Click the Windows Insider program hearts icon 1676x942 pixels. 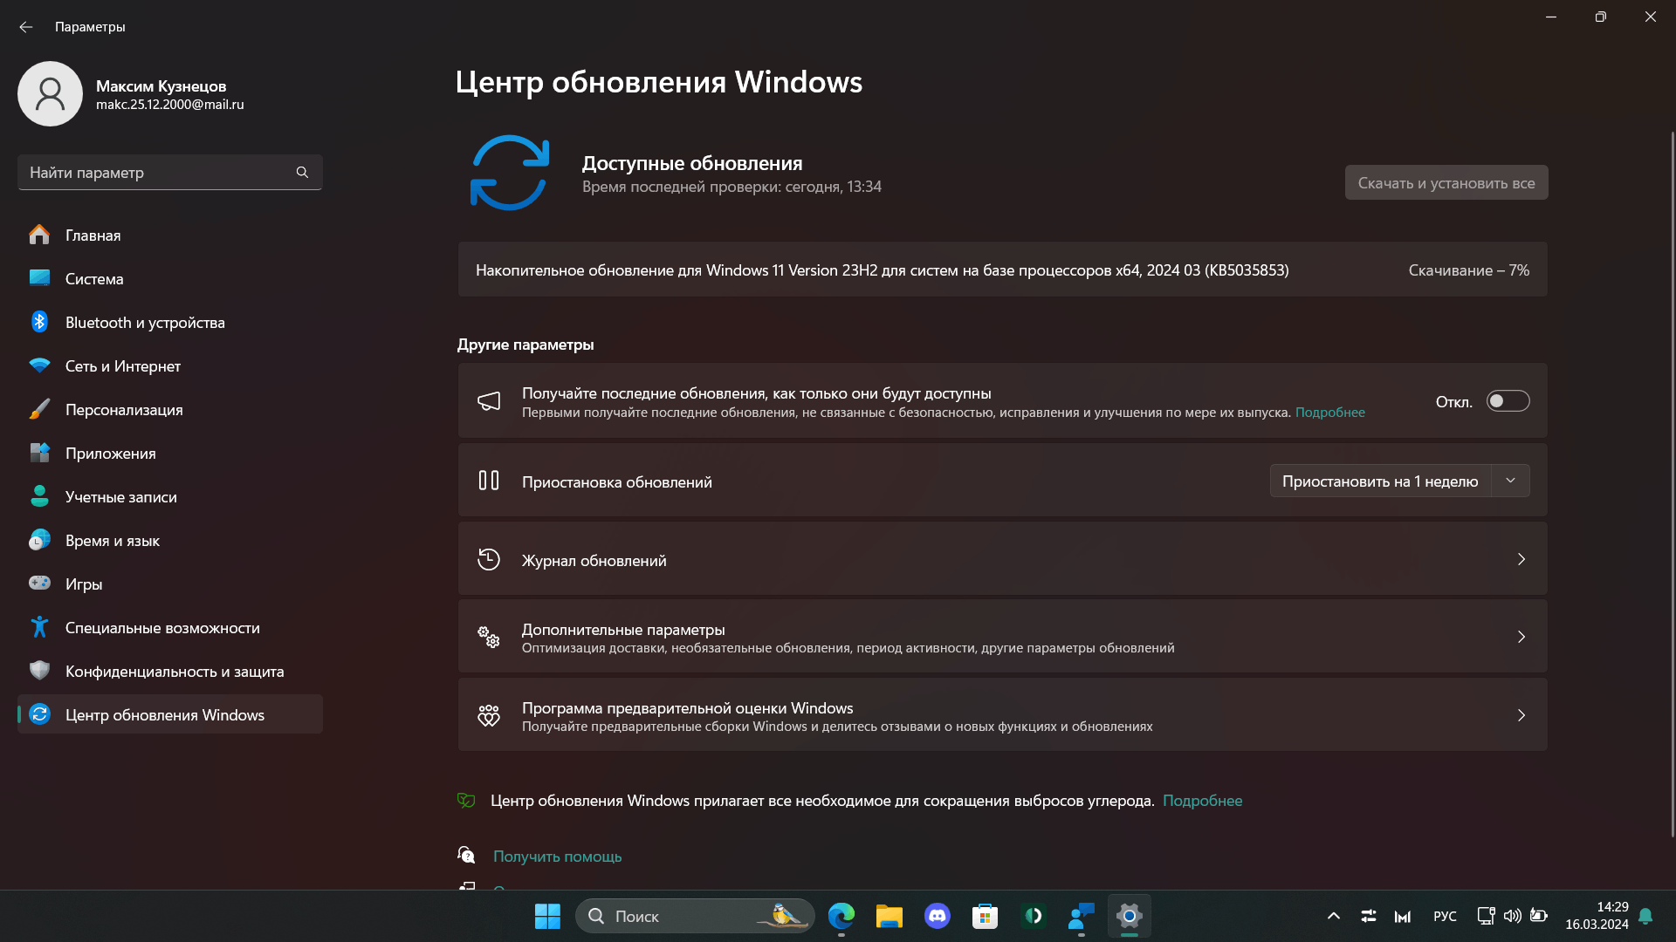pyautogui.click(x=489, y=716)
